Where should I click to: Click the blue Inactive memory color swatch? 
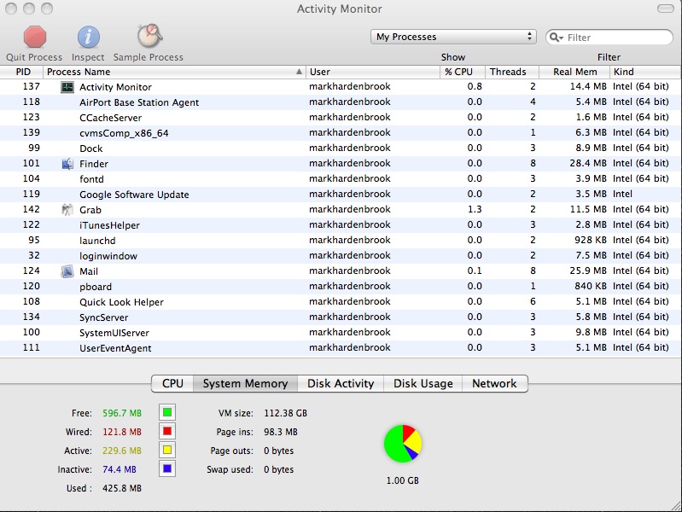(167, 469)
